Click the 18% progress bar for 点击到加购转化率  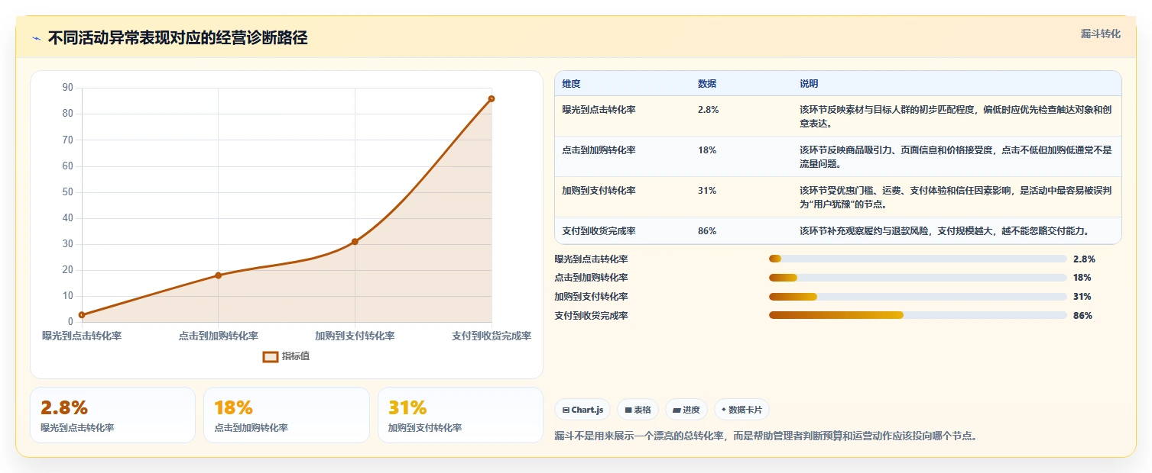917,278
